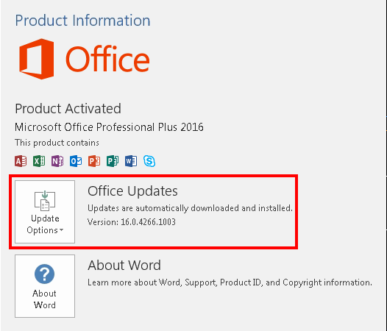The image size is (387, 331).
Task: Click the Excel app icon
Action: [x=39, y=161]
